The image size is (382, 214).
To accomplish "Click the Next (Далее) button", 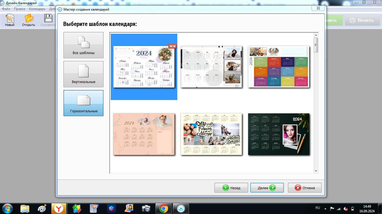I will click(x=267, y=188).
